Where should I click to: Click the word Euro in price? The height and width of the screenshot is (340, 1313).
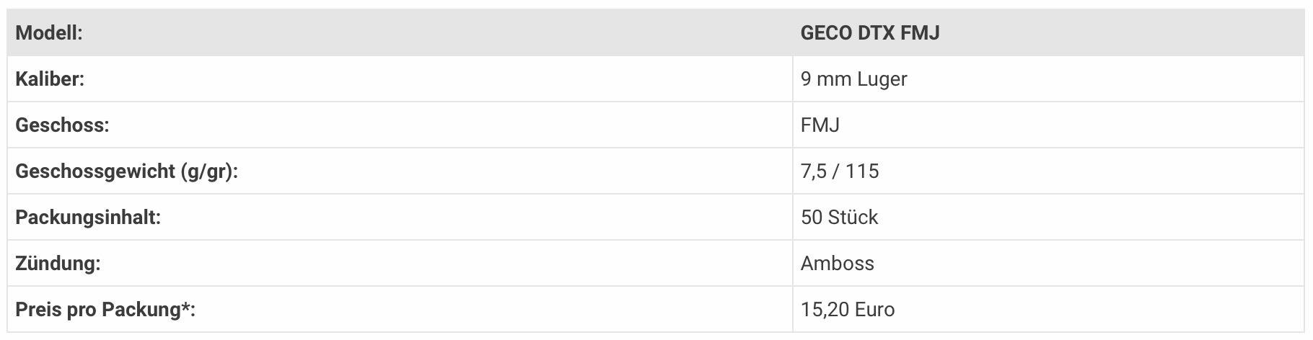pyautogui.click(x=874, y=310)
